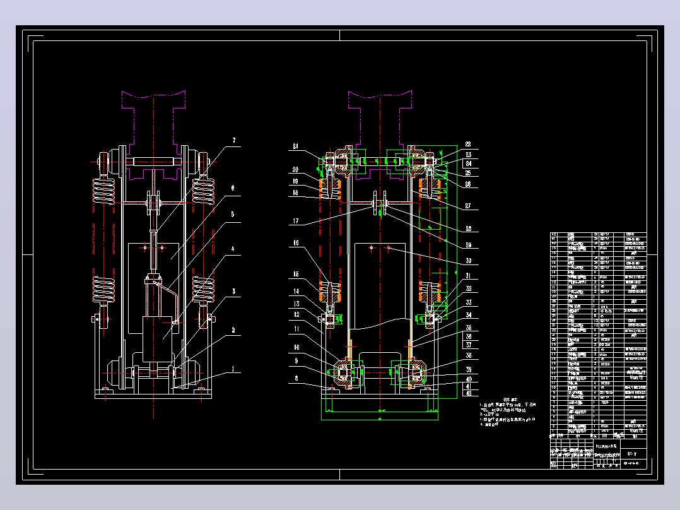
Task: Select part callout number 34
Action: pyautogui.click(x=469, y=315)
